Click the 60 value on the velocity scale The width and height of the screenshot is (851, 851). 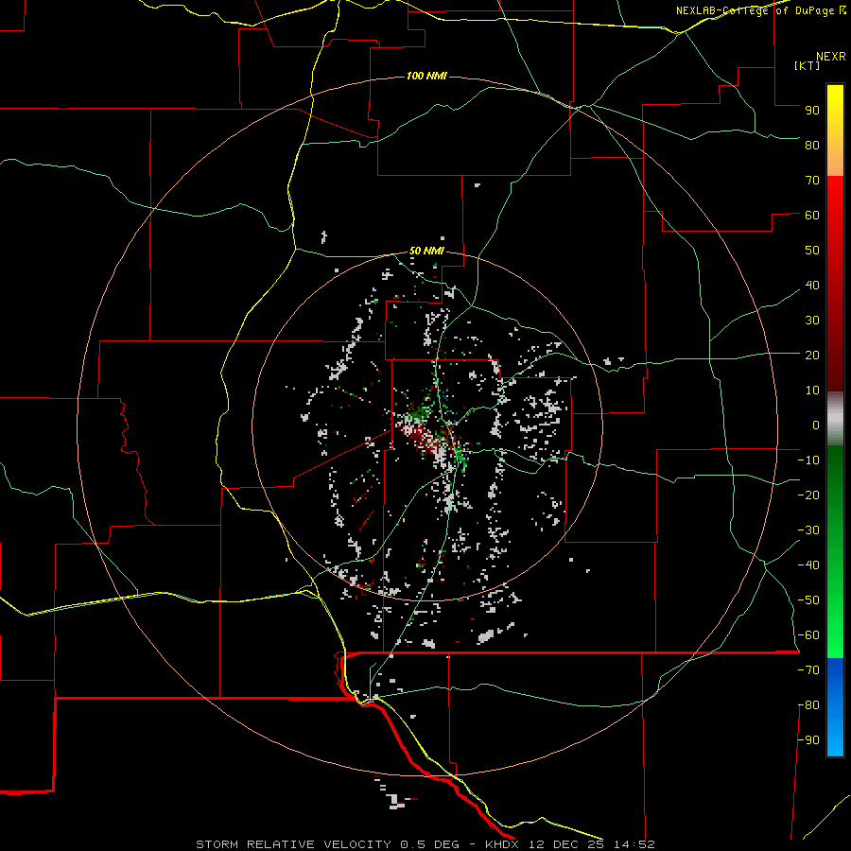(x=812, y=215)
